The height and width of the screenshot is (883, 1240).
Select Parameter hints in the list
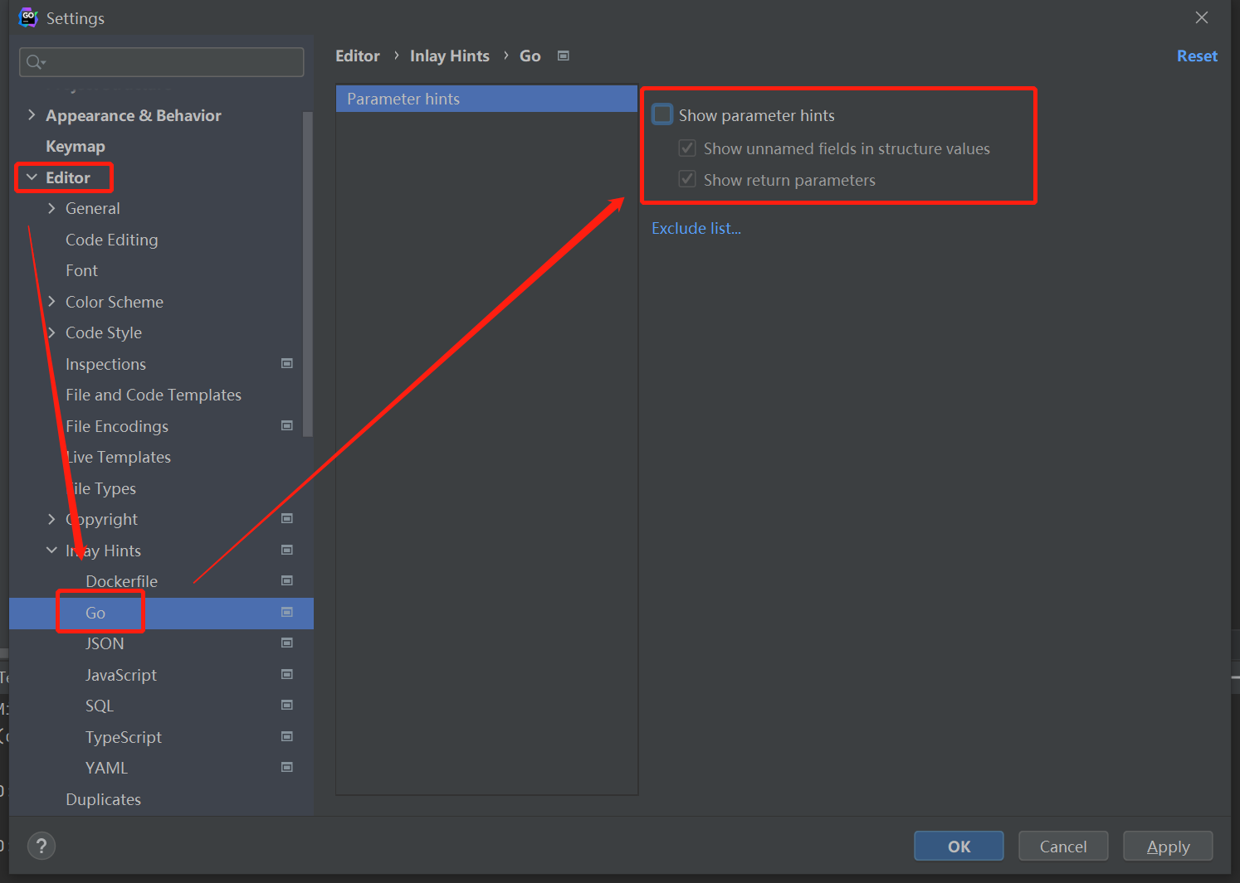click(x=486, y=99)
